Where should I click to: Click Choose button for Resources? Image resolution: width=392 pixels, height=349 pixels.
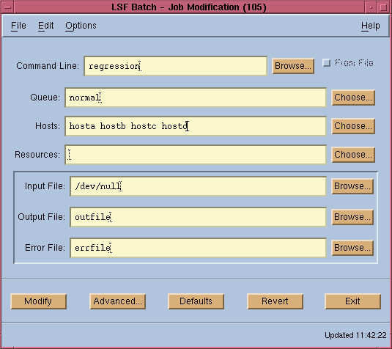tap(353, 155)
